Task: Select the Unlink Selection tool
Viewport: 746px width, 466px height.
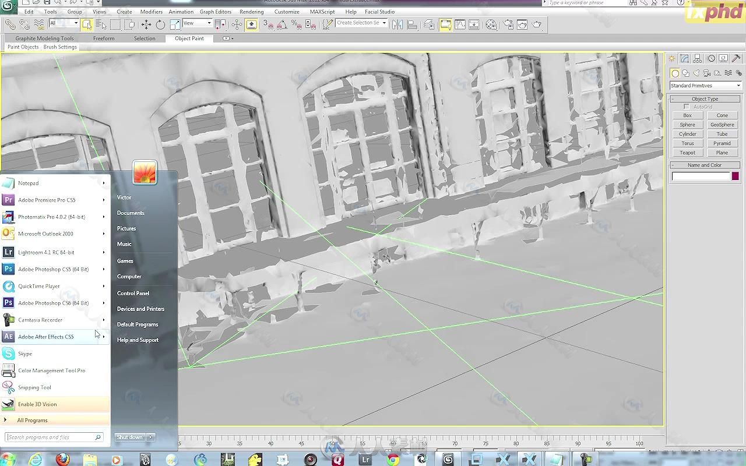Action: pyautogui.click(x=24, y=24)
